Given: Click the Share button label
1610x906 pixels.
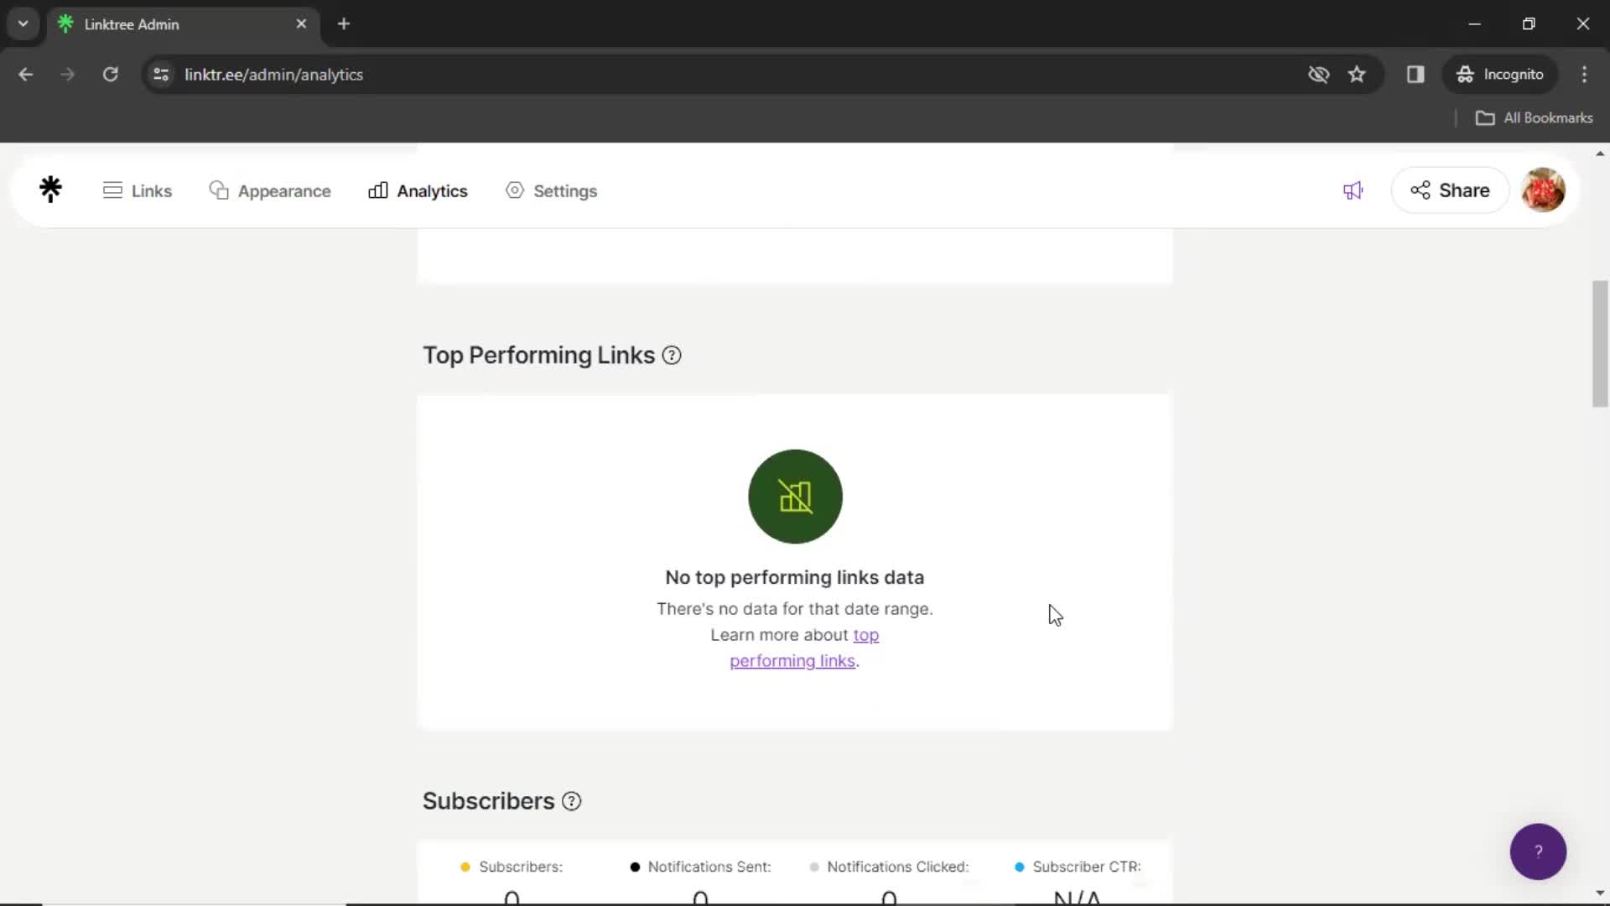Looking at the screenshot, I should pos(1464,190).
